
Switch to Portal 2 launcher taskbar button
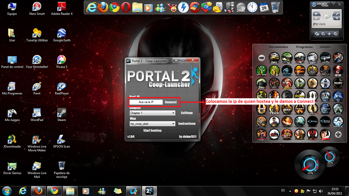150,191
